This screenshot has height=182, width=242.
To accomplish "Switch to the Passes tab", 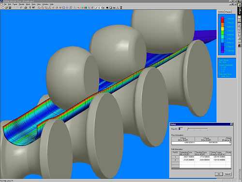I will (x=228, y=12).
